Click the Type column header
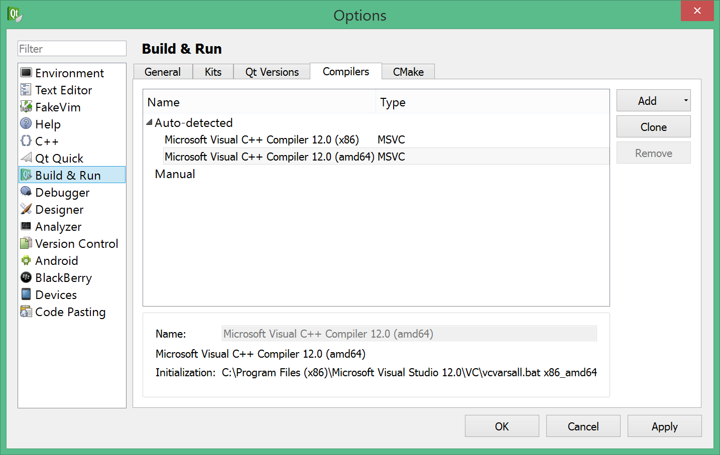 pos(492,102)
